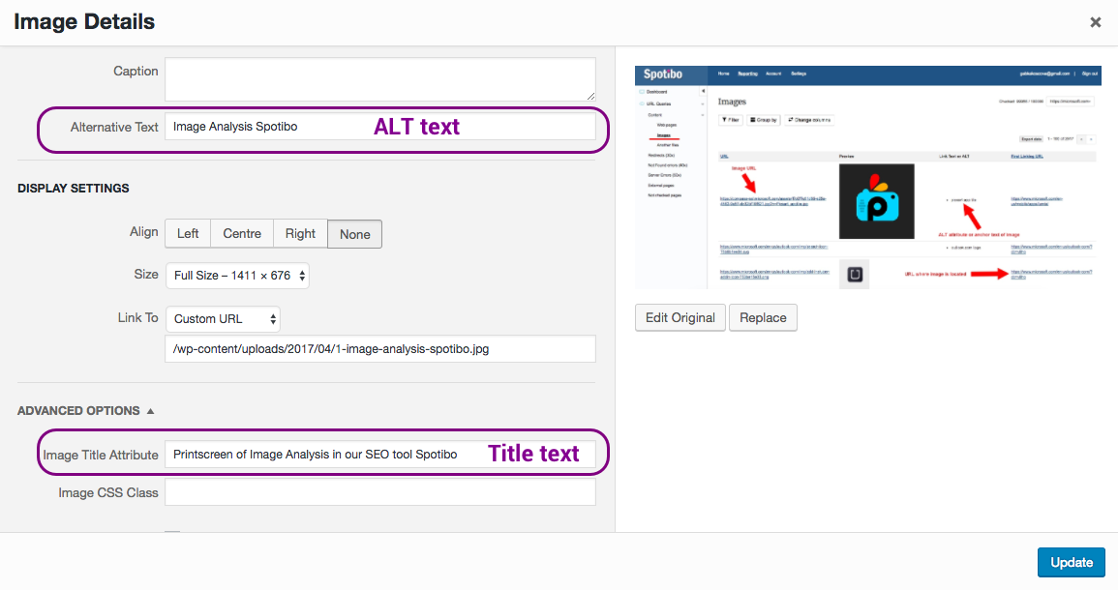Click the "Image Details" heading
1118x590 pixels.
coord(84,22)
